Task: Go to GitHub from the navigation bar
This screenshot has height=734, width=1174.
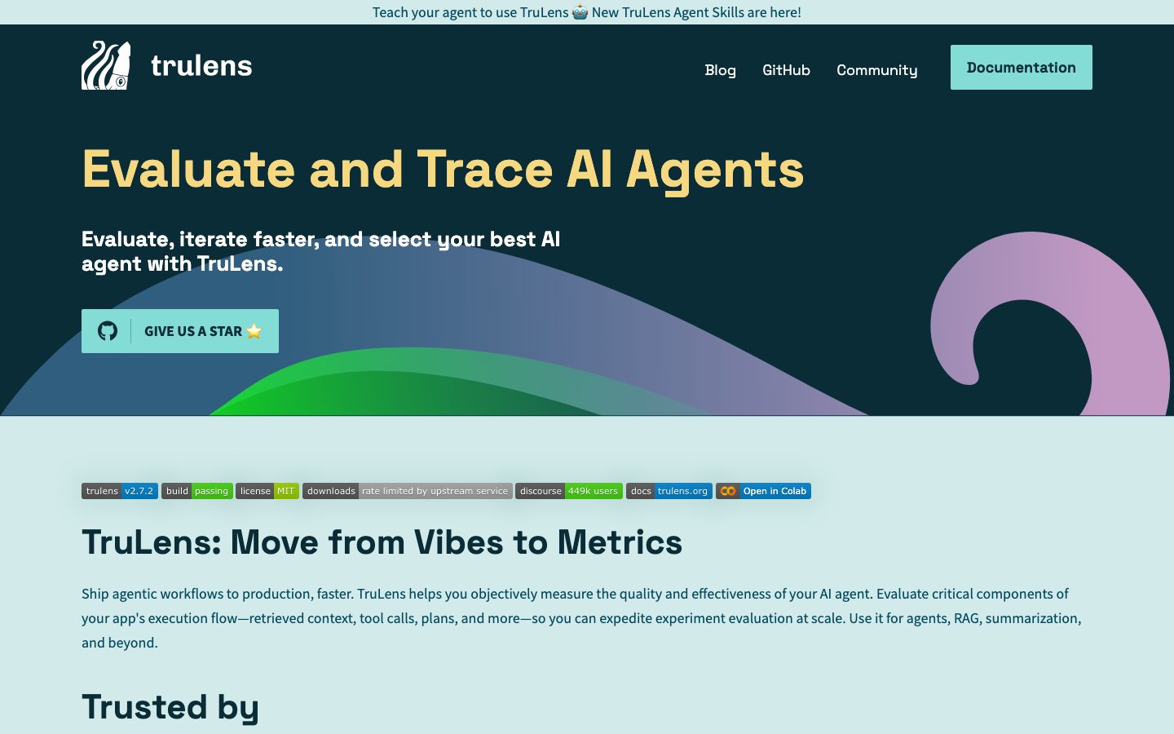Action: [x=786, y=70]
